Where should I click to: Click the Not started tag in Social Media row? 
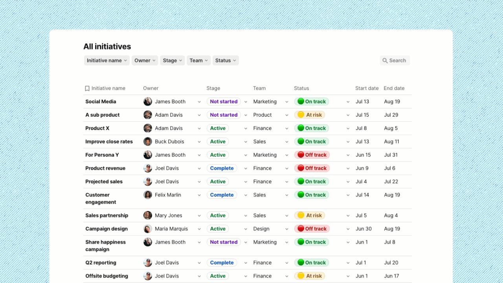click(x=224, y=101)
